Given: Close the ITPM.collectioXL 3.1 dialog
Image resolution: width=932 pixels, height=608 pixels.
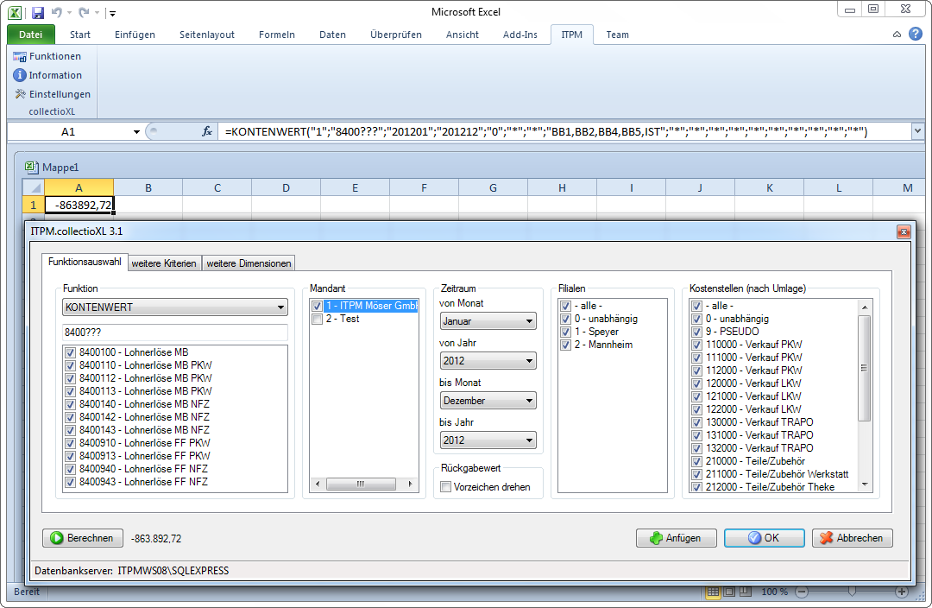Looking at the screenshot, I should [904, 232].
